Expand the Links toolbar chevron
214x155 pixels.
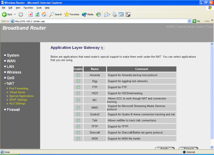(212, 20)
